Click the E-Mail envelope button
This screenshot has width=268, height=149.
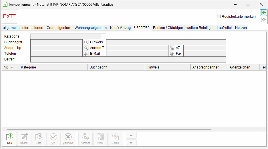click(115, 139)
